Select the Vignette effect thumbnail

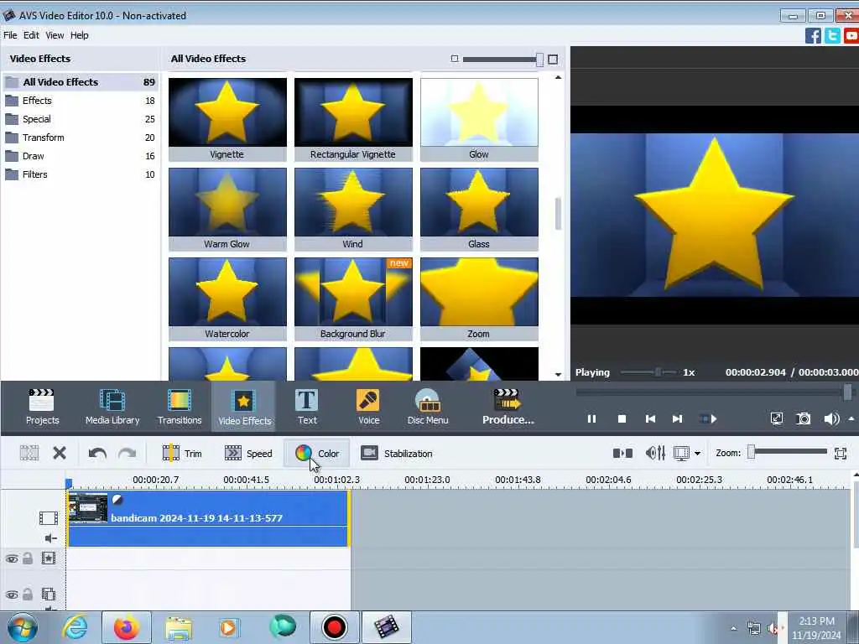227,119
